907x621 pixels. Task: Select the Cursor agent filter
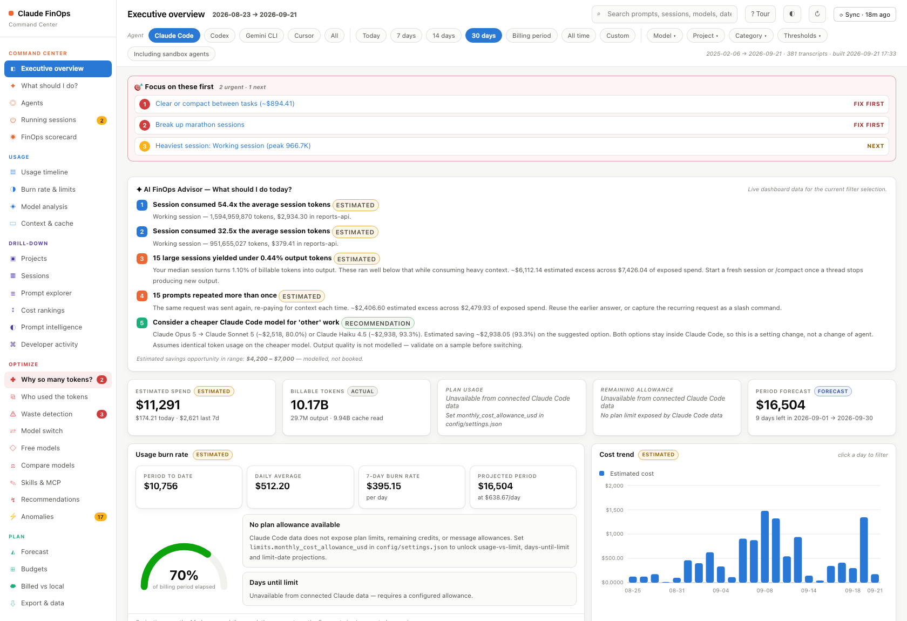click(x=304, y=36)
